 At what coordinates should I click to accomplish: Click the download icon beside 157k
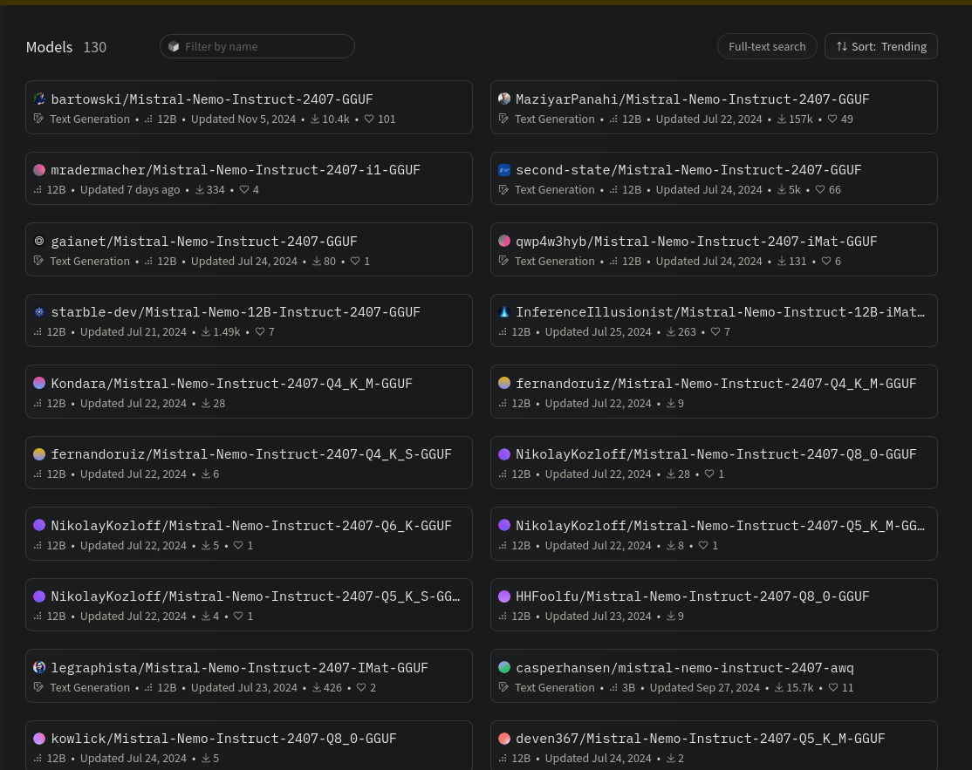coord(781,119)
